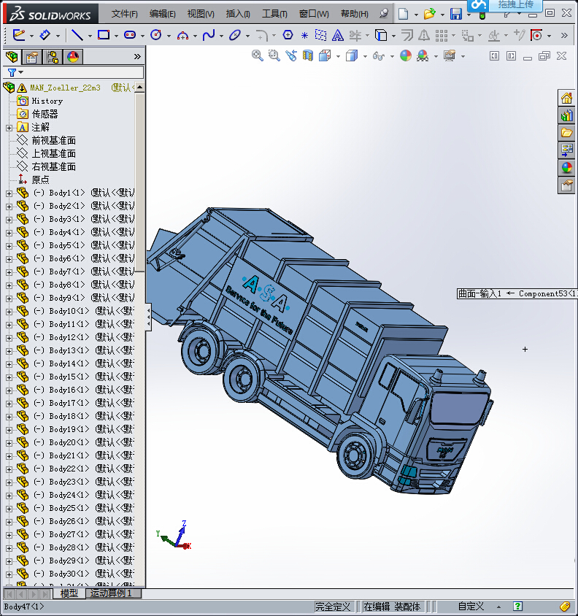Viewport: 578px width, 616px height.
Task: Select 前视基准面 in the feature tree
Action: [x=53, y=140]
